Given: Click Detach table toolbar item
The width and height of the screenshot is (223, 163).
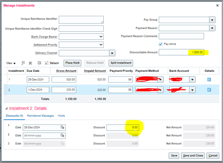Looking at the screenshot, I should click(52, 63).
